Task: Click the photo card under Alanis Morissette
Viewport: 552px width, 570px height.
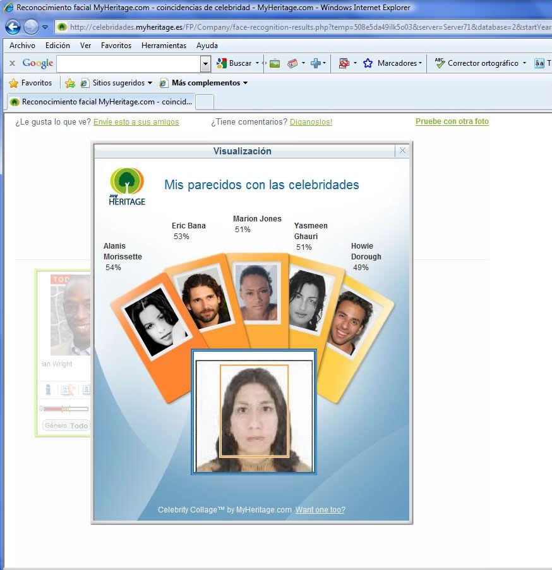Action: click(156, 322)
